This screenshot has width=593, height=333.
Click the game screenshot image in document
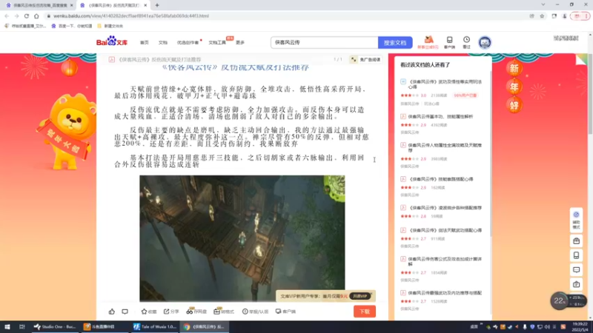(242, 238)
